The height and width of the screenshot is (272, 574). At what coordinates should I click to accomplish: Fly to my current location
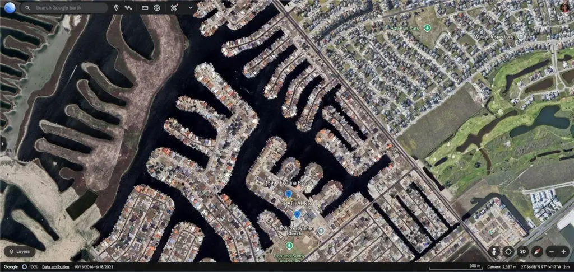pyautogui.click(x=508, y=251)
